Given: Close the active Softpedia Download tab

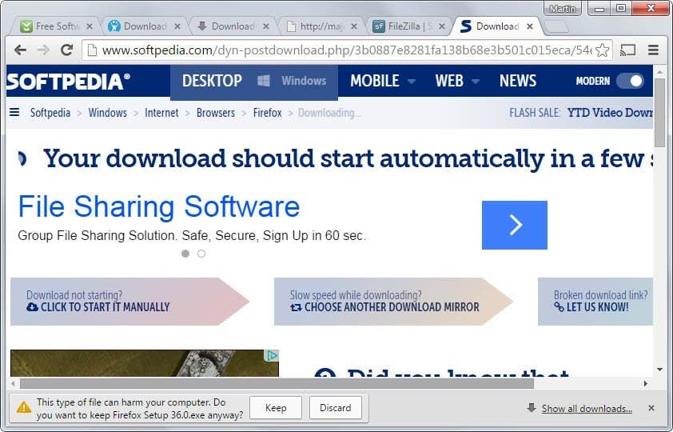Looking at the screenshot, I should coord(530,26).
